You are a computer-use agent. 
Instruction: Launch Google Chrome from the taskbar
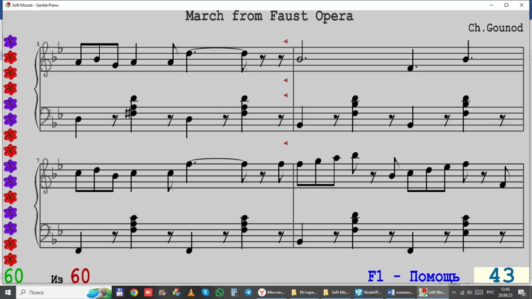(134, 292)
